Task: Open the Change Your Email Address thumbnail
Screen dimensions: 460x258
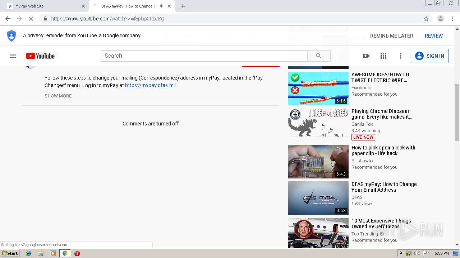Action: (x=318, y=198)
